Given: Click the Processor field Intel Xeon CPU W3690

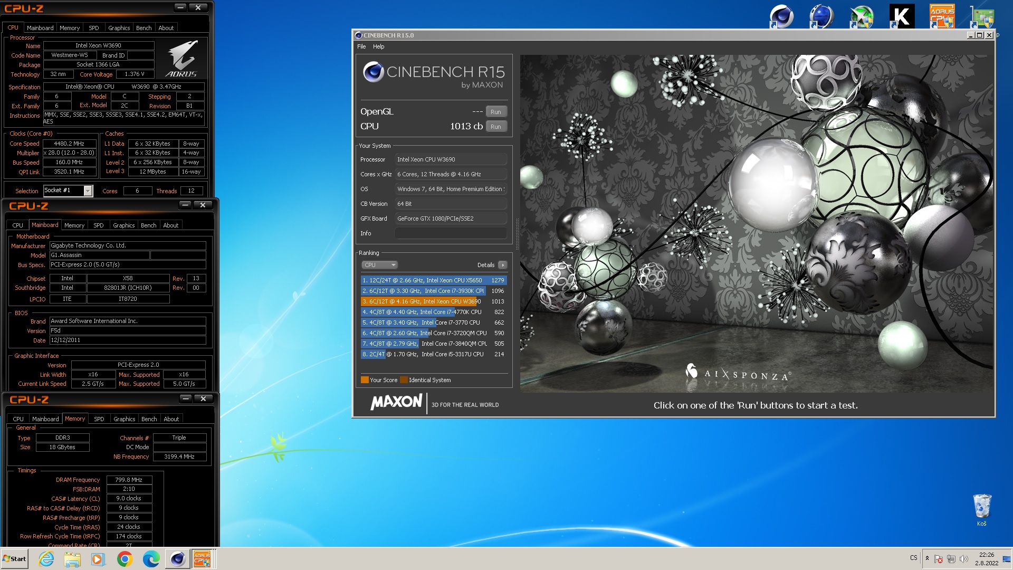Looking at the screenshot, I should pos(451,159).
